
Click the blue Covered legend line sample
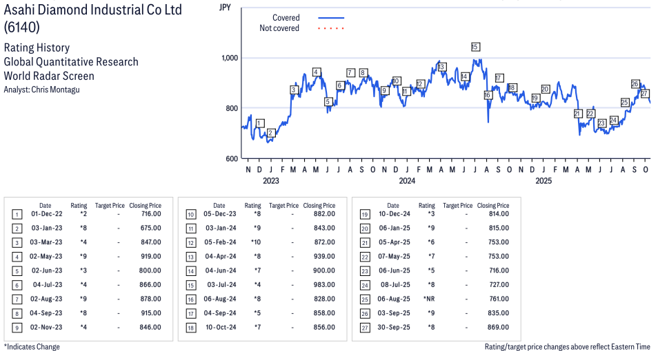pyautogui.click(x=331, y=18)
